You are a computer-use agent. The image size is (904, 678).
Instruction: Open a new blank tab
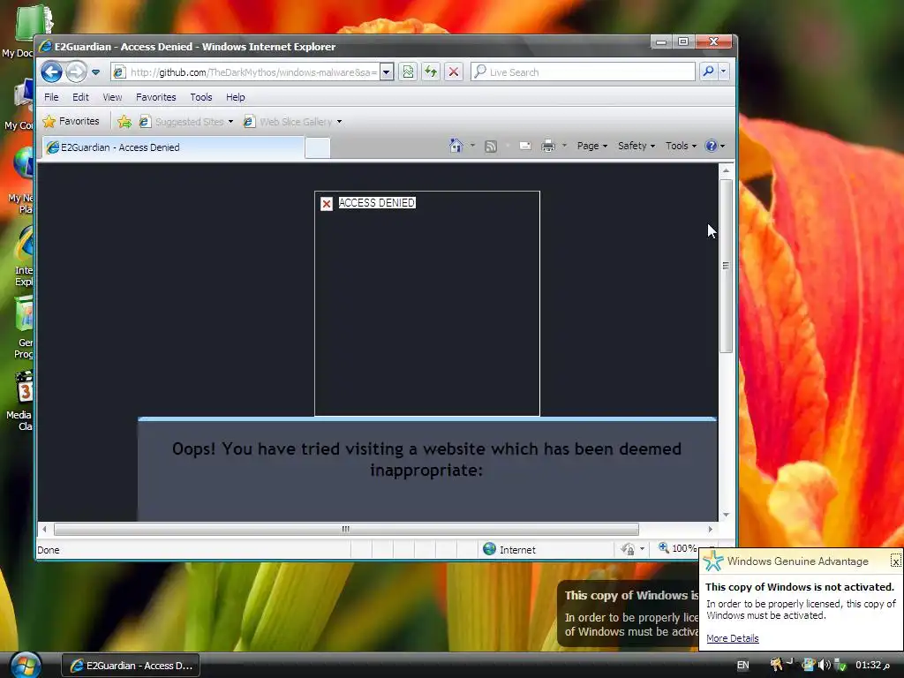(317, 147)
